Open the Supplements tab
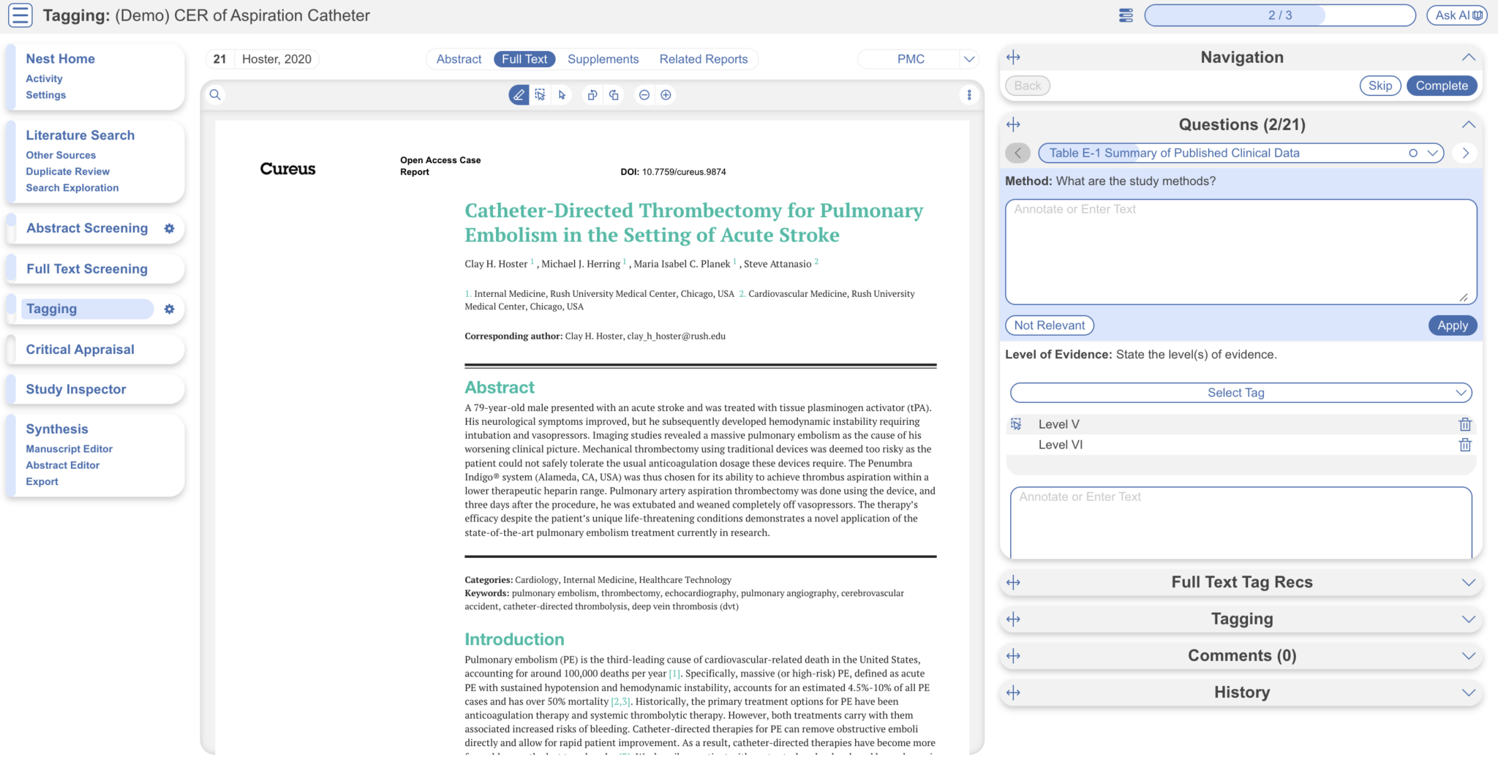1498x765 pixels. (x=603, y=59)
